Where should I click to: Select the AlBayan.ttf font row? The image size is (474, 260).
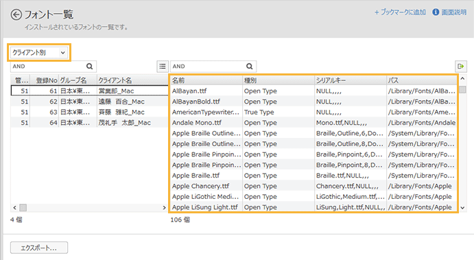click(313, 91)
